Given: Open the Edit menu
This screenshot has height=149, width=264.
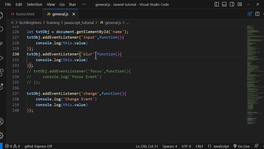Looking at the screenshot, I should click(19, 5).
